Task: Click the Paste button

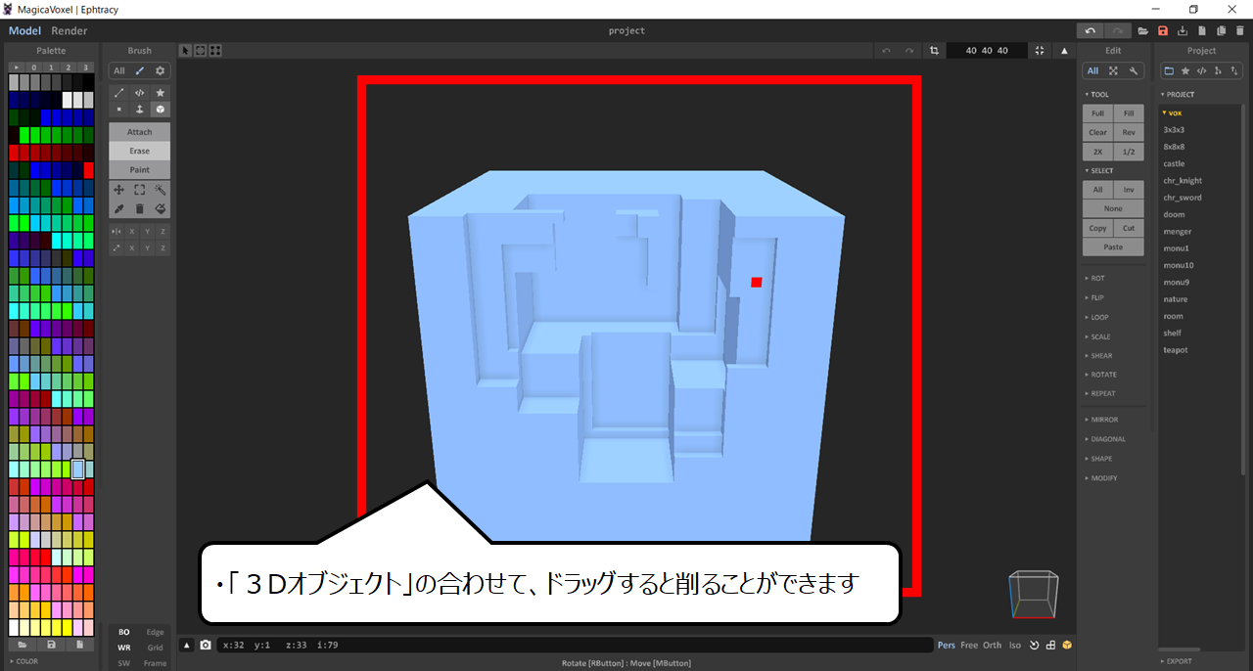Action: pyautogui.click(x=1113, y=246)
